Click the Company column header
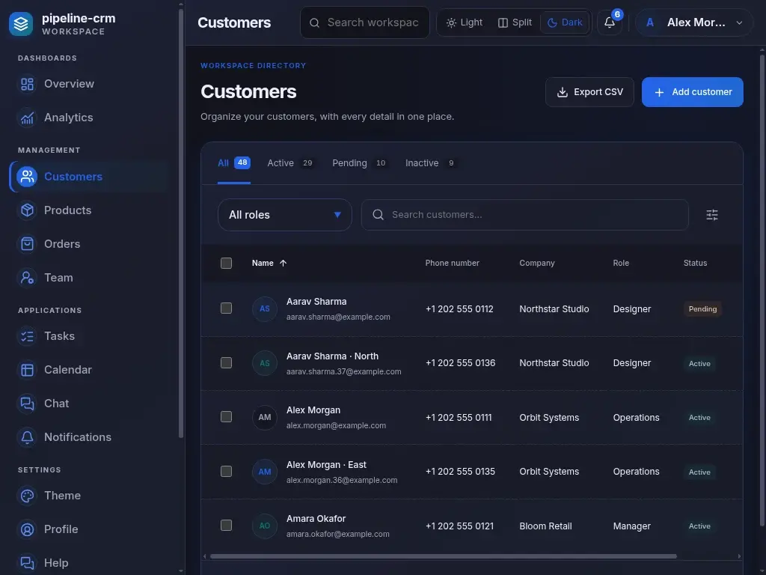This screenshot has height=575, width=766. coord(537,263)
